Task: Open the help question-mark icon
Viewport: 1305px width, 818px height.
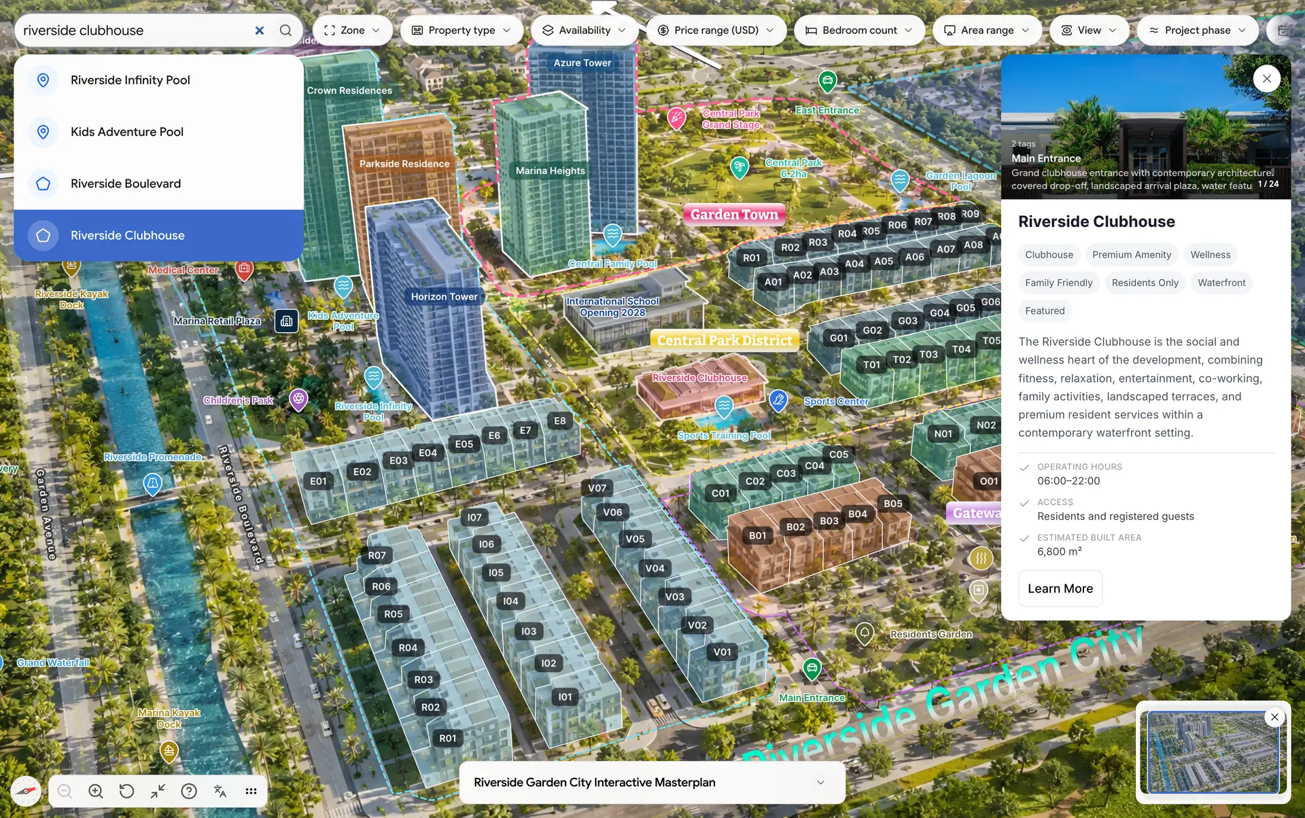Action: click(x=189, y=791)
